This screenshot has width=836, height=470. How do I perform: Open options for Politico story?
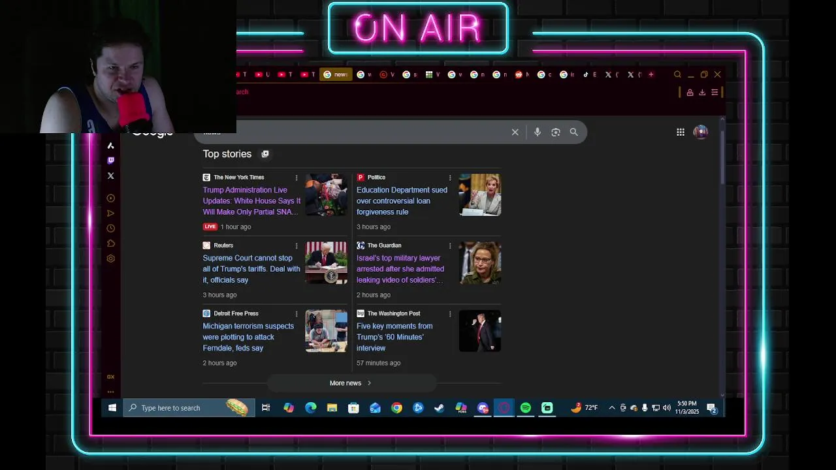pyautogui.click(x=450, y=178)
